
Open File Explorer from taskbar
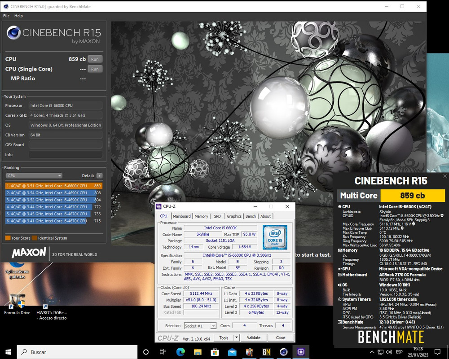198,352
